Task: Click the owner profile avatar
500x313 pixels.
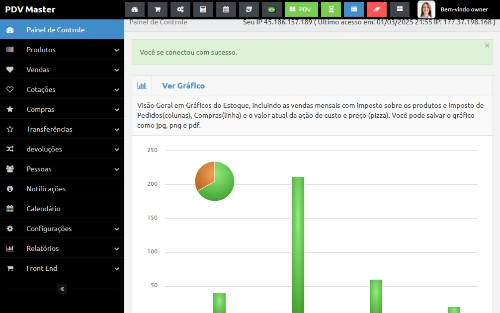Action: tap(426, 9)
